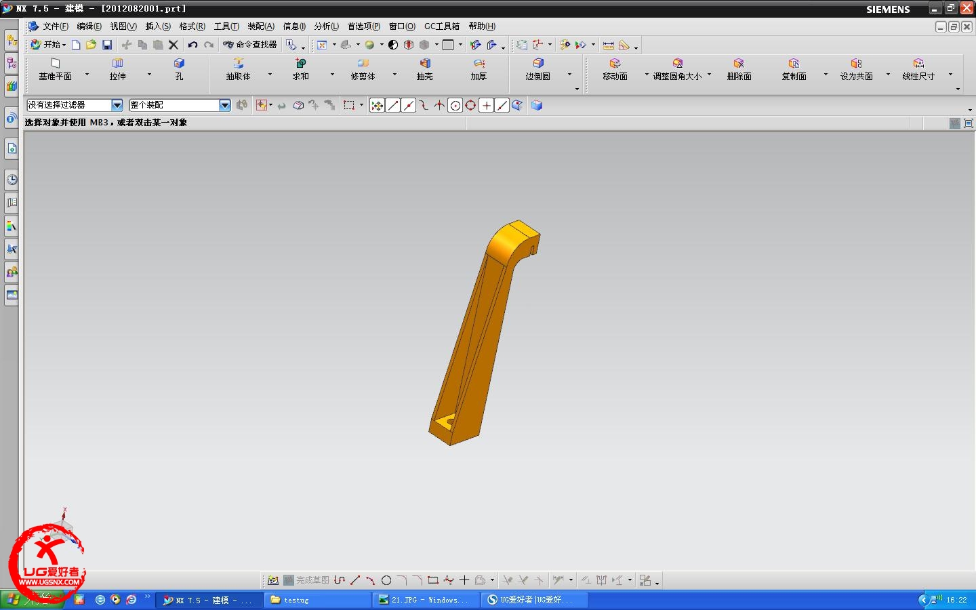Screen dimensions: 976x610
Task: Open the Edit (编辑) menu
Action: point(89,26)
